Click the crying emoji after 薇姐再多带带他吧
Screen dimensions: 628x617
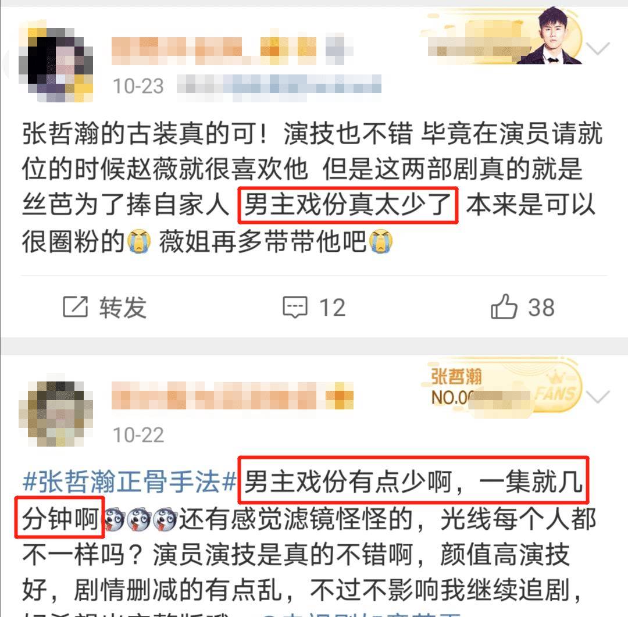tap(380, 242)
